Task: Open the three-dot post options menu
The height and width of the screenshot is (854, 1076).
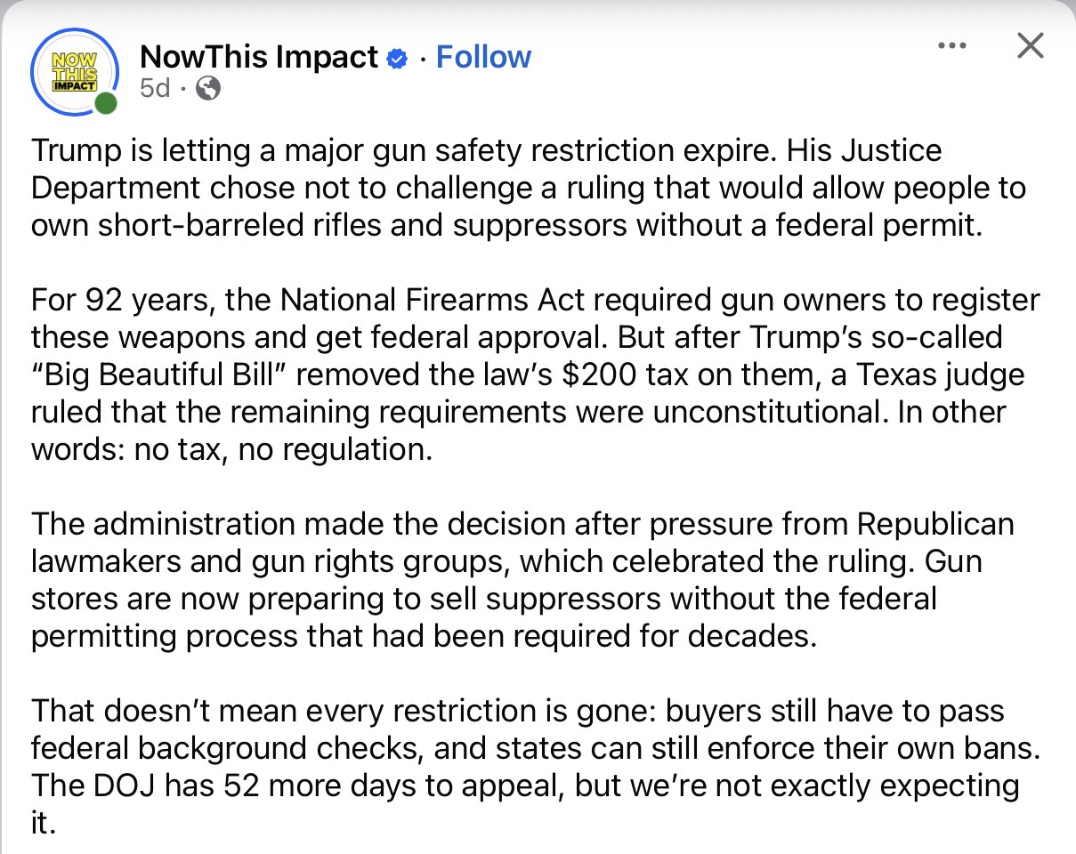Action: pyautogui.click(x=952, y=45)
